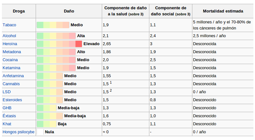This screenshot has height=140, width=255.
Task: Click the Alcohol drug link
Action: click(x=9, y=36)
